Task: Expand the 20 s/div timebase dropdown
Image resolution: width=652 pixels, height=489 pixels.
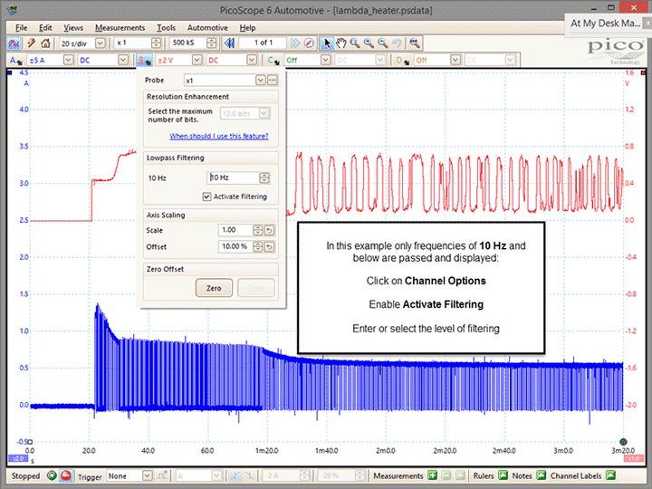Action: click(101, 43)
